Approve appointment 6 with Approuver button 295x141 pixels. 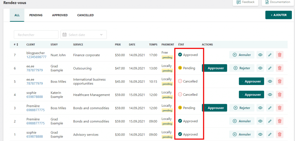tap(215, 68)
